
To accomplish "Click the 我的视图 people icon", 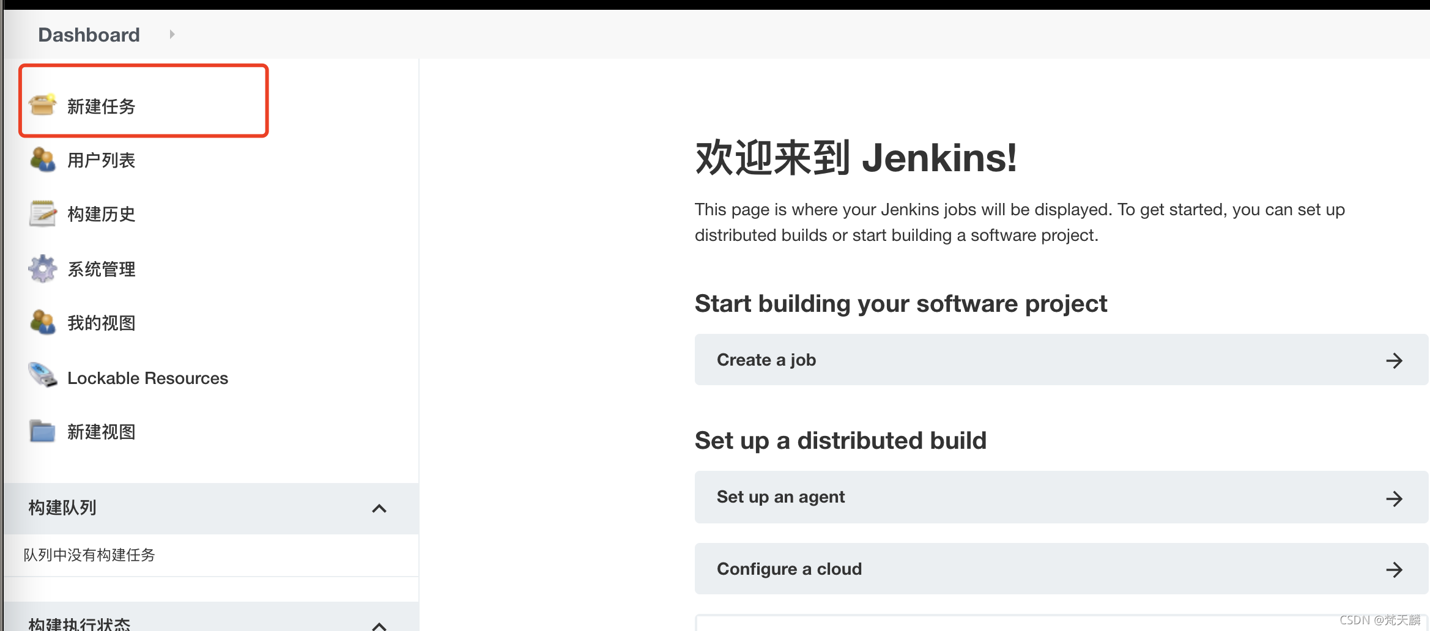I will click(x=42, y=322).
